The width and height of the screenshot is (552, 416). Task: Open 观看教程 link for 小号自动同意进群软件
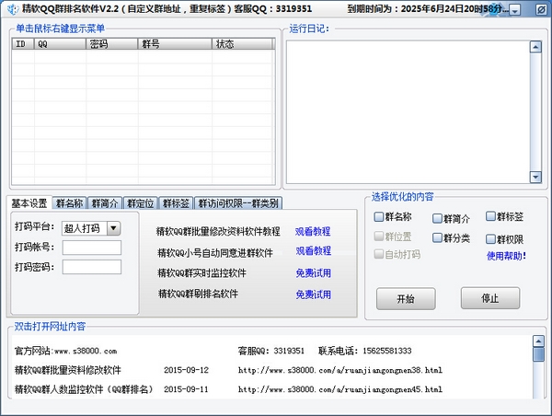pyautogui.click(x=314, y=251)
